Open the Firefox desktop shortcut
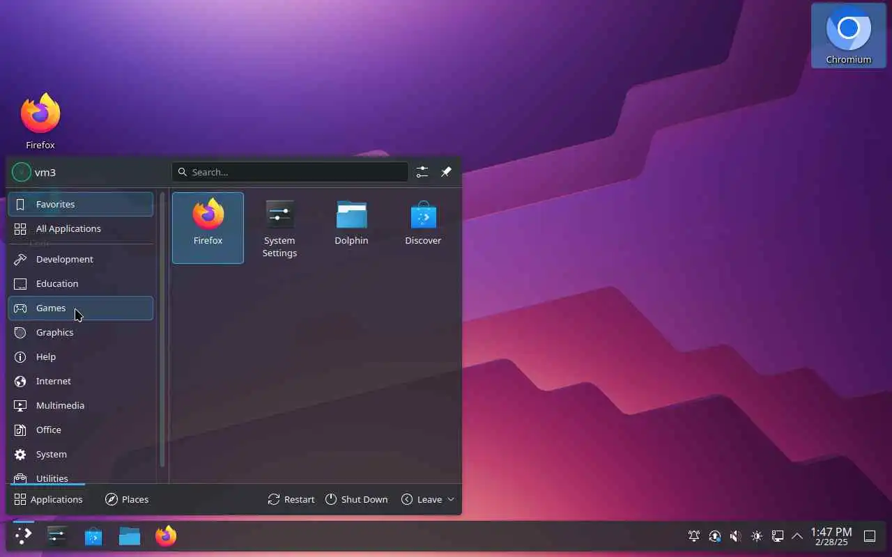The width and height of the screenshot is (892, 557). pyautogui.click(x=40, y=121)
